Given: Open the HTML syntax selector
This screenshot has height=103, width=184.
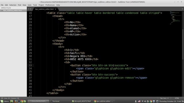Looking at the screenshot, I should (177, 98).
